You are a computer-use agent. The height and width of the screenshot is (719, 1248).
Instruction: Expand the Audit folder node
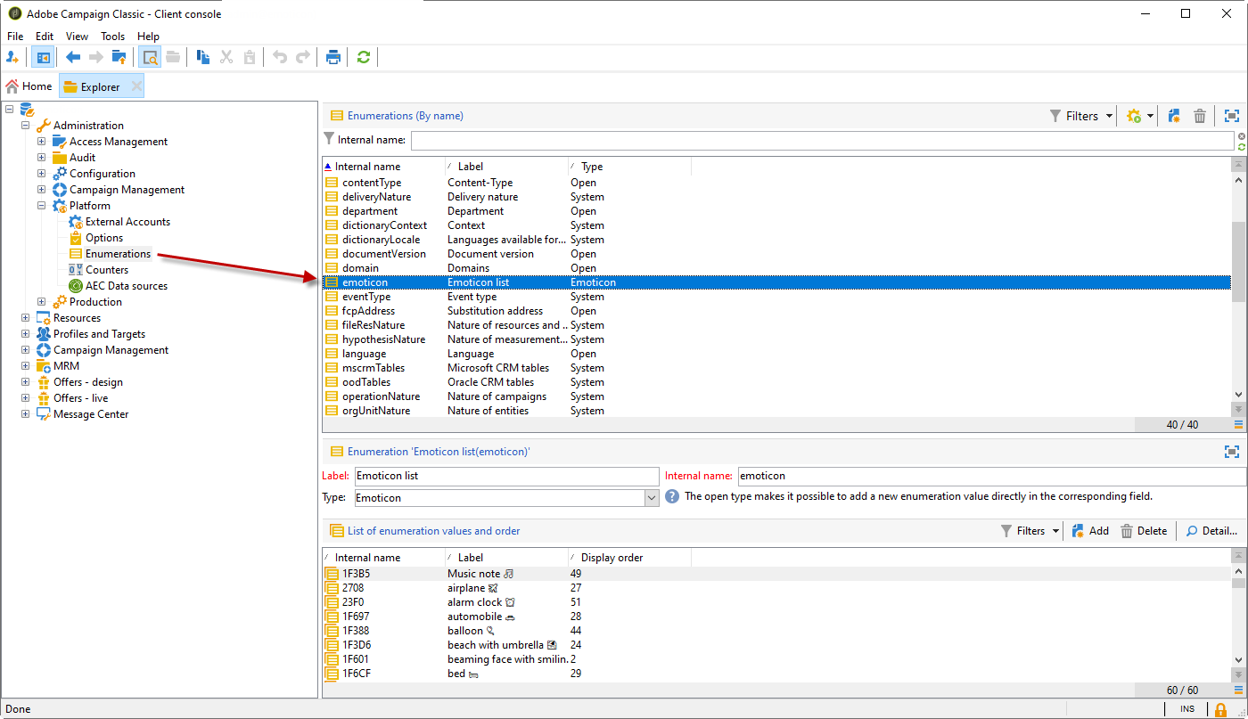click(42, 158)
